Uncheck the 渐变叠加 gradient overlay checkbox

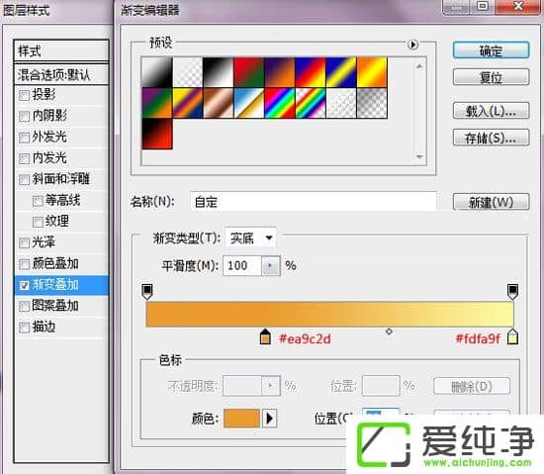[24, 285]
